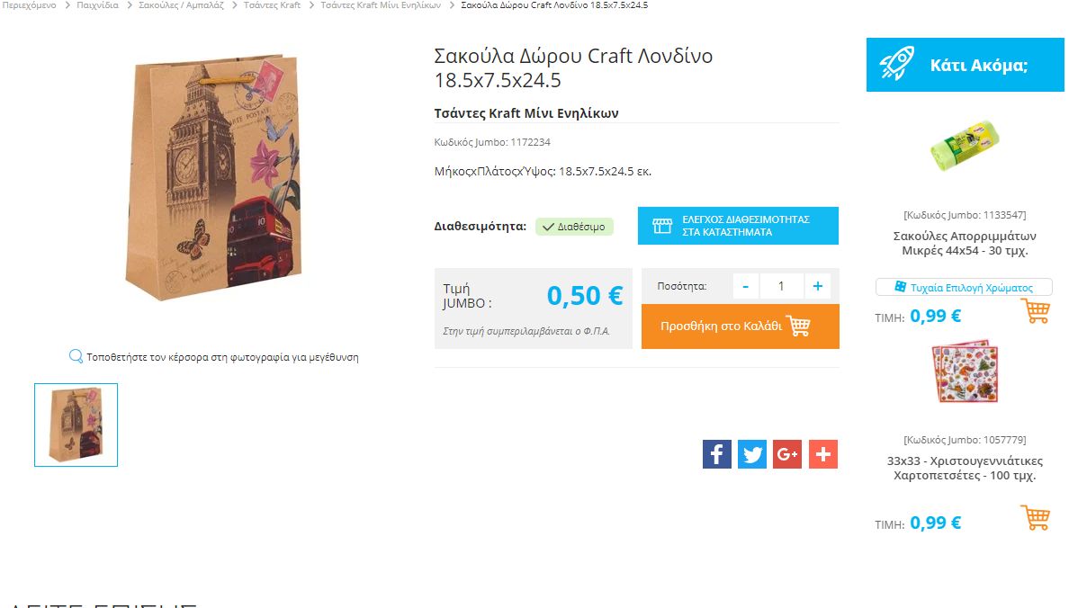Check store availability button

click(x=739, y=226)
